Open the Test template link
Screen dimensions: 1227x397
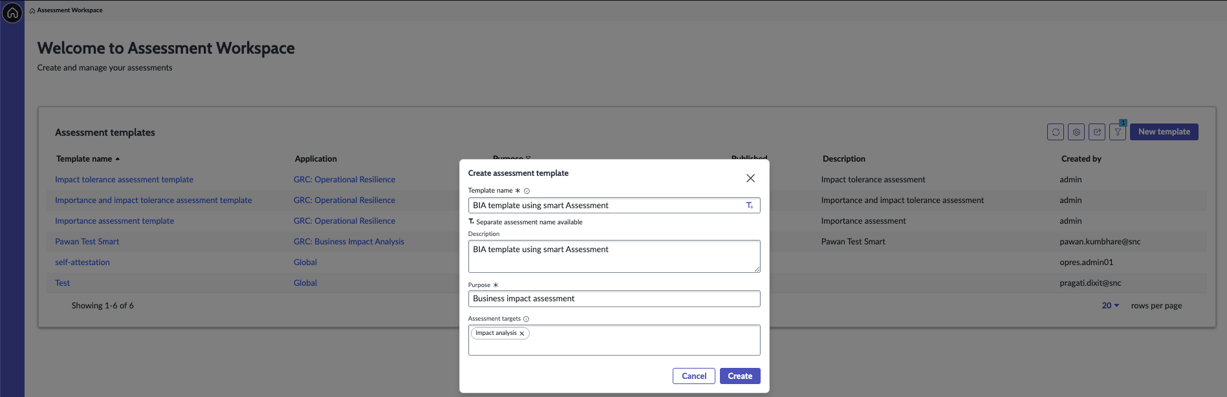coord(62,283)
